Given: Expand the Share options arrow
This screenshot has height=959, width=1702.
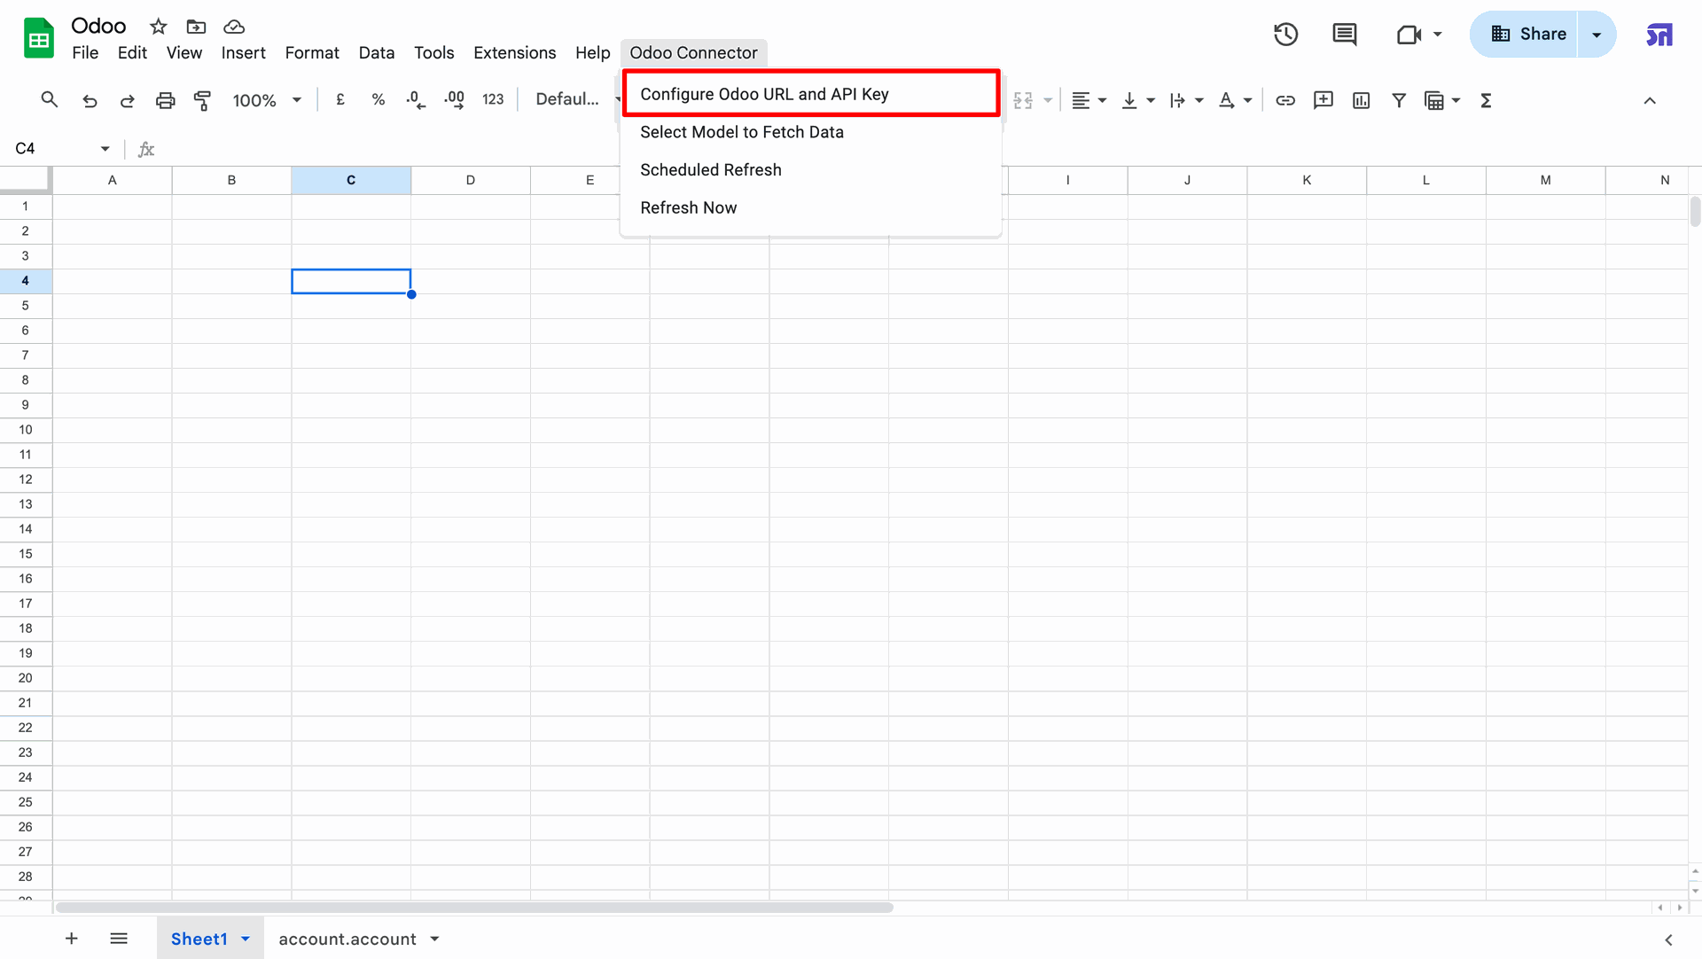Looking at the screenshot, I should point(1597,35).
